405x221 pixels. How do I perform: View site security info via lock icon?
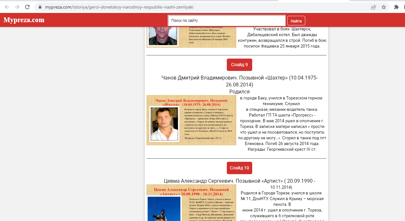pos(40,7)
